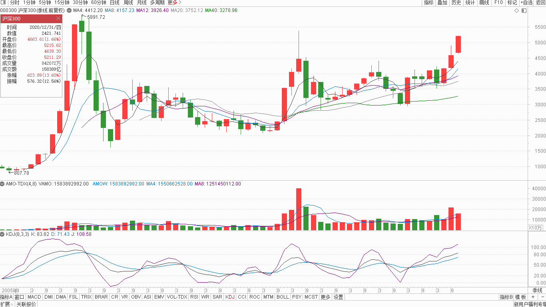Switch to 分时 intraday chart
Screen dimensions: 546x307
pos(14,2)
